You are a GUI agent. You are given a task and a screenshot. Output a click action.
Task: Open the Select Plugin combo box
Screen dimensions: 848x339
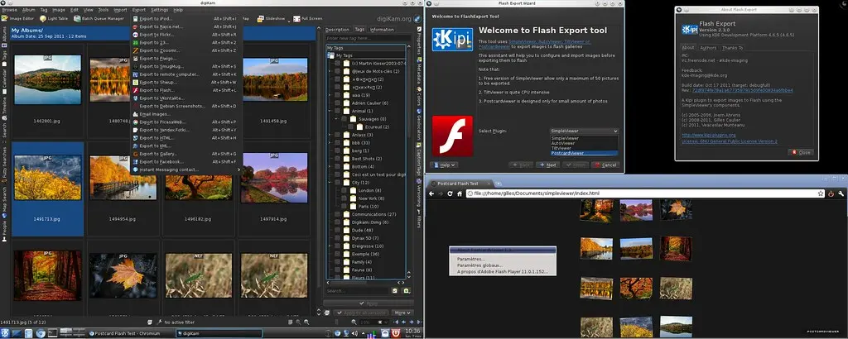[x=585, y=131]
